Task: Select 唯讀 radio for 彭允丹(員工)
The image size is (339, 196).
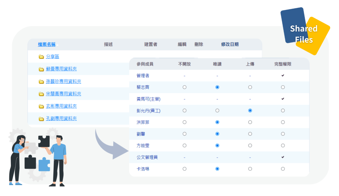Action: (217, 111)
